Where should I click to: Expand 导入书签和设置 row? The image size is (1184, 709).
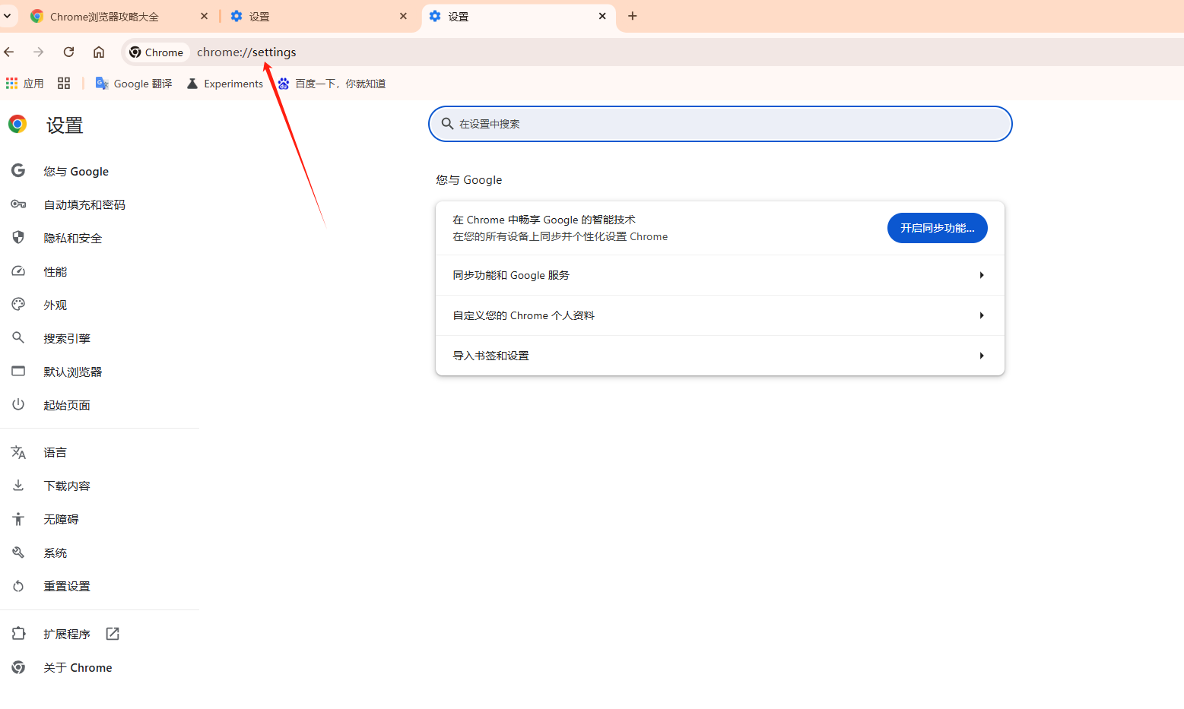[720, 356]
